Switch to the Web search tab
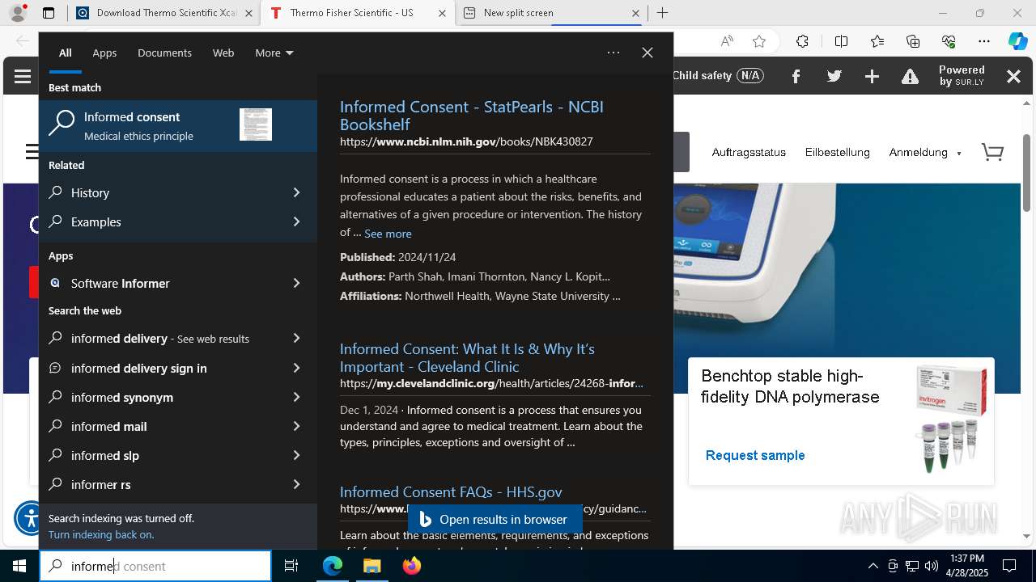The image size is (1036, 582). (x=223, y=53)
